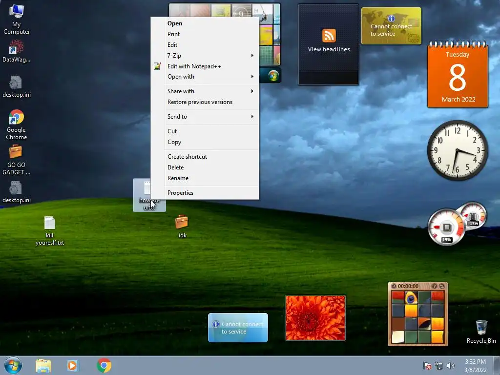Select the desktop.ini icon above Google Chrome
The image size is (500, 375).
pyautogui.click(x=16, y=86)
